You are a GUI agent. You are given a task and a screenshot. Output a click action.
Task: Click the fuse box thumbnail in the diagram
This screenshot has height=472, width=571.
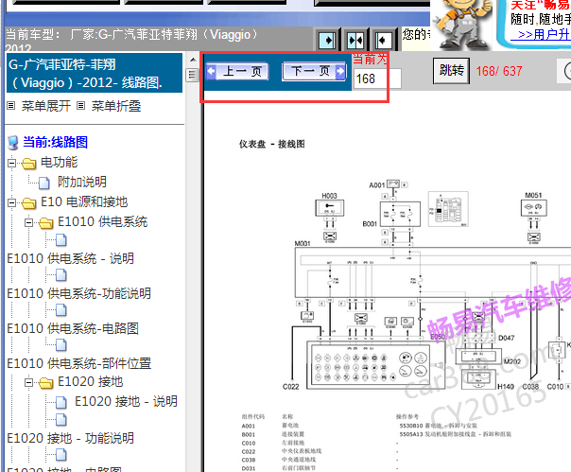(448, 209)
